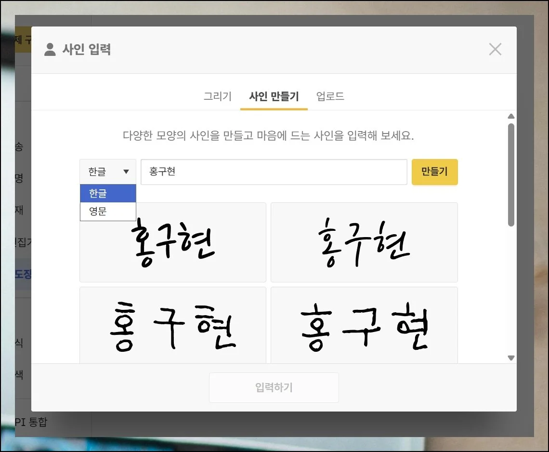Viewport: 549px width, 452px height.
Task: Click the 한글 language combo box
Action: [107, 172]
